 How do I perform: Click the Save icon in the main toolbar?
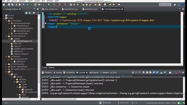(9, 5)
